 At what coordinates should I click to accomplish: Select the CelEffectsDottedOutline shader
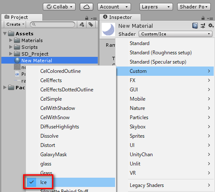coord(71,90)
